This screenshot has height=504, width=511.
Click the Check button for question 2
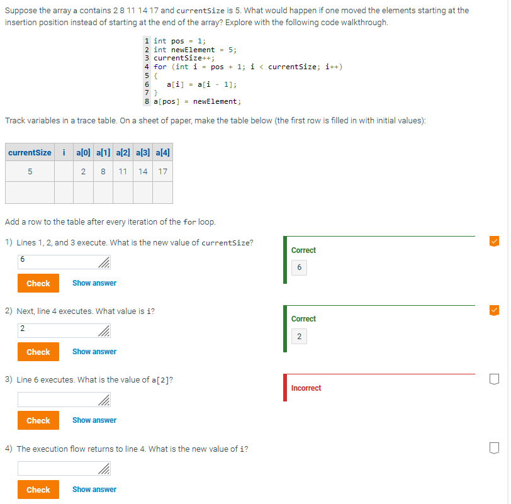point(38,352)
